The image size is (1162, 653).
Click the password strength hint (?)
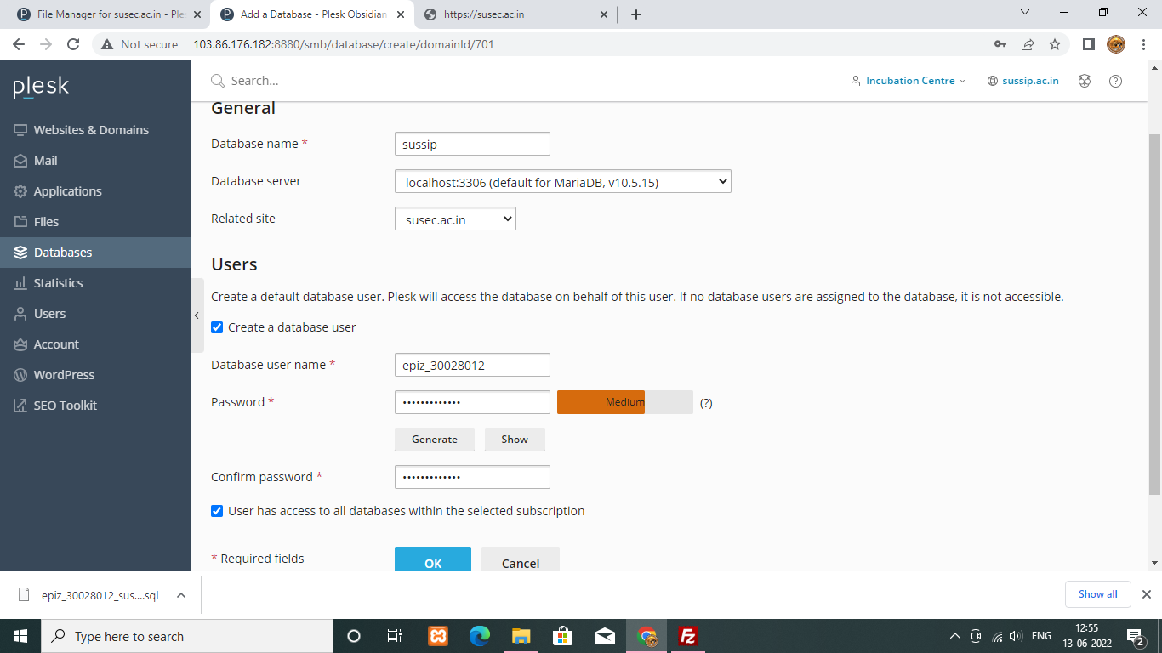tap(706, 403)
